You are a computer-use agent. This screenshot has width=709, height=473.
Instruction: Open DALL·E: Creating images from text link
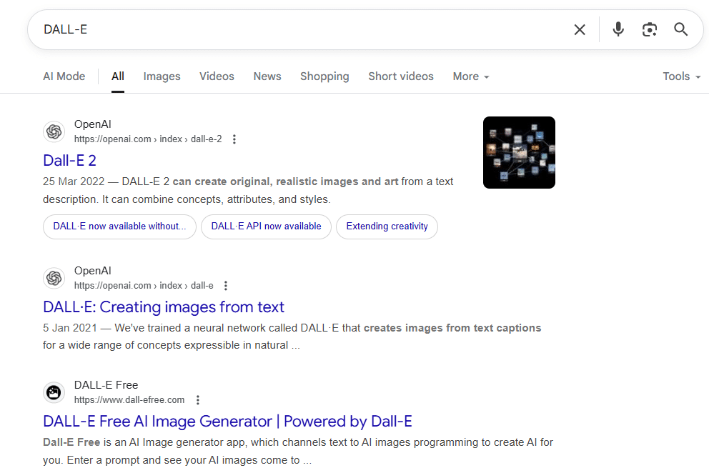pyautogui.click(x=164, y=307)
